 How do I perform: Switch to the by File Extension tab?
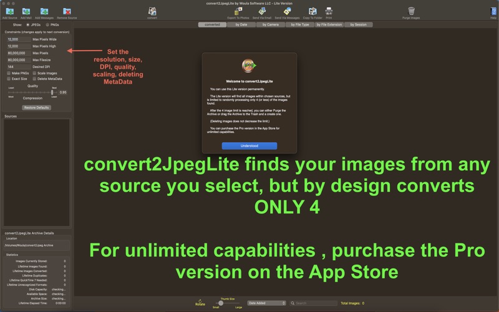tap(329, 24)
